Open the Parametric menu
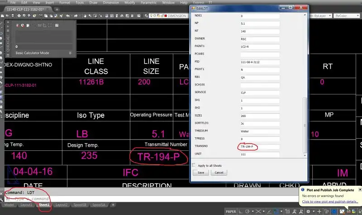Viewport: 362px width, 215px height. point(149,3)
